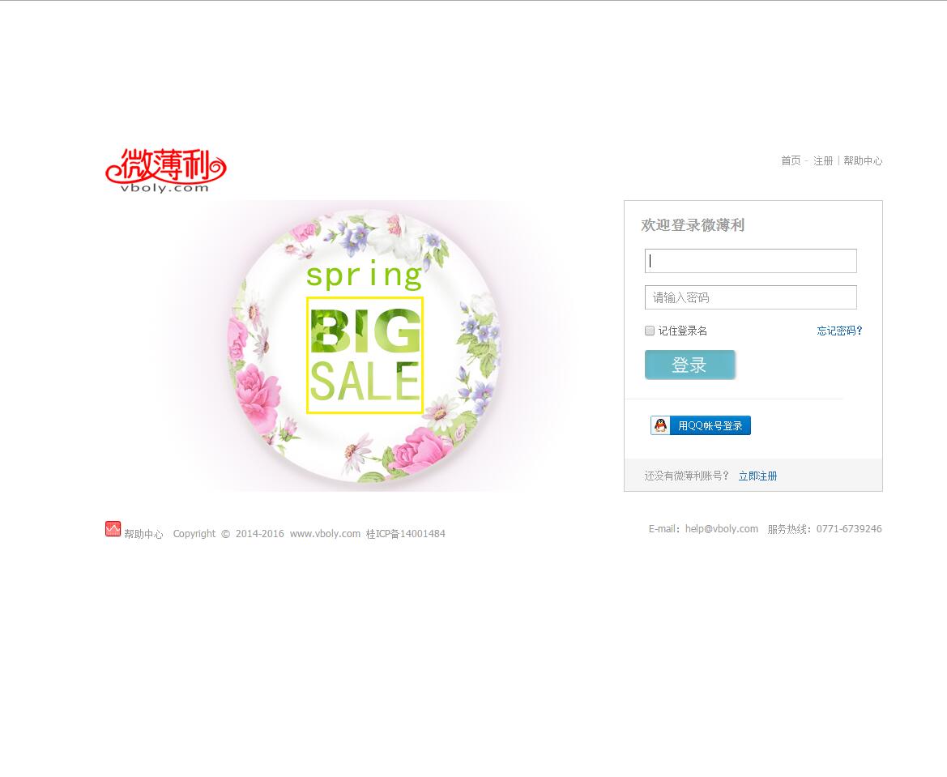Click the 用QQ帐号登录 button
Image resolution: width=947 pixels, height=777 pixels.
[x=701, y=425]
